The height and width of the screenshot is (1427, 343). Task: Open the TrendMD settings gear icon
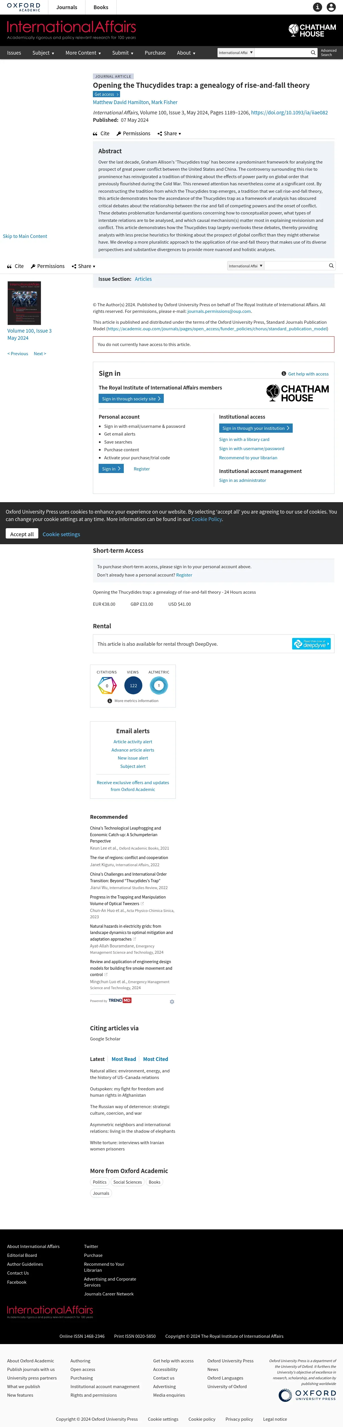(x=172, y=1001)
